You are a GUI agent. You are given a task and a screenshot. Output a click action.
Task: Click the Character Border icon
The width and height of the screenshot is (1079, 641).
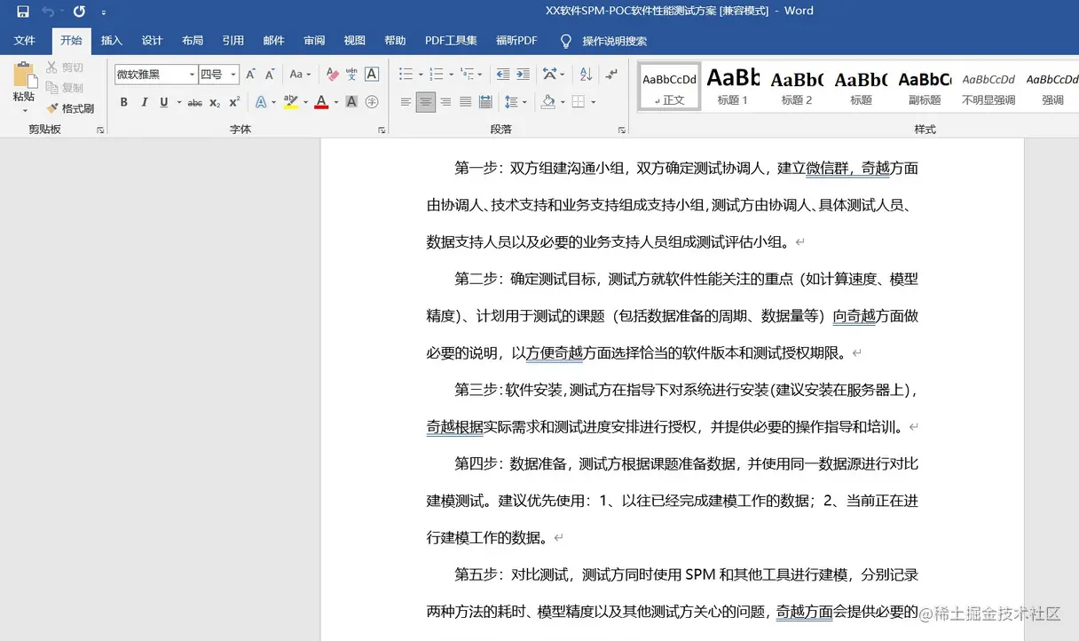click(372, 75)
